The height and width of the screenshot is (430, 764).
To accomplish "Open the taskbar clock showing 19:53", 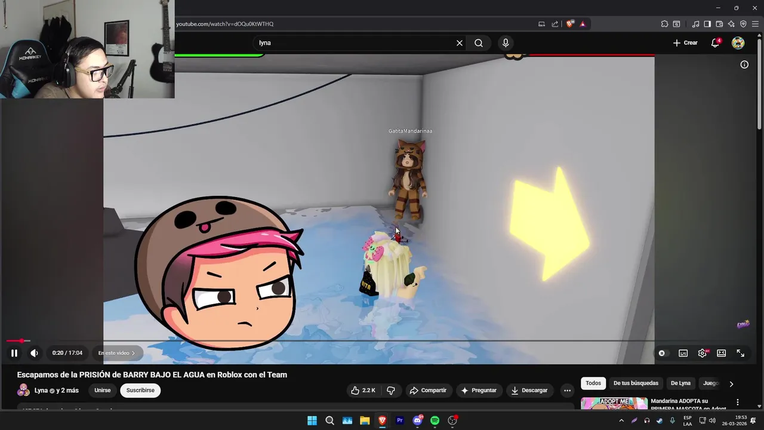I will pos(734,420).
